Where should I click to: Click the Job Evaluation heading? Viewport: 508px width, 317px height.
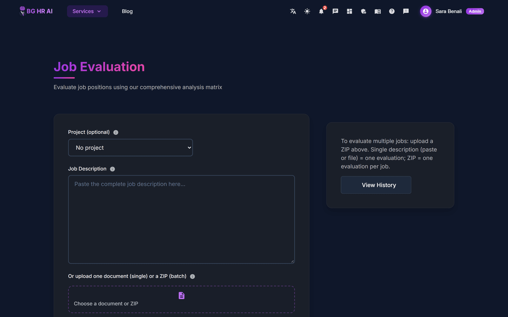pos(99,67)
